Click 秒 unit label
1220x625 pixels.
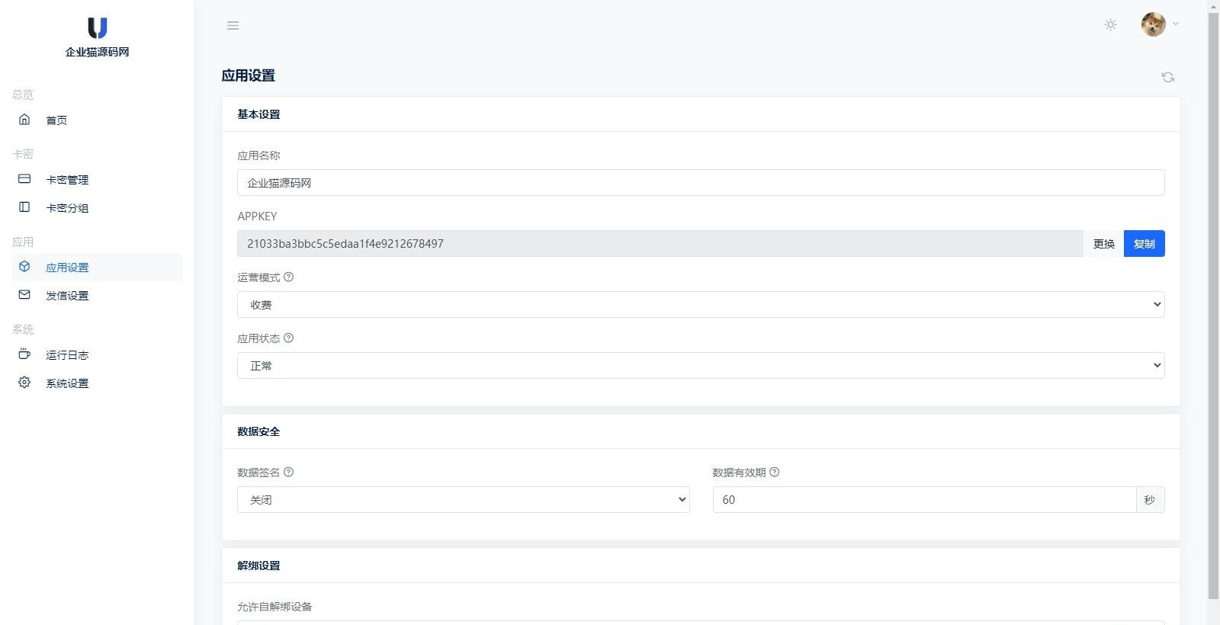1150,500
